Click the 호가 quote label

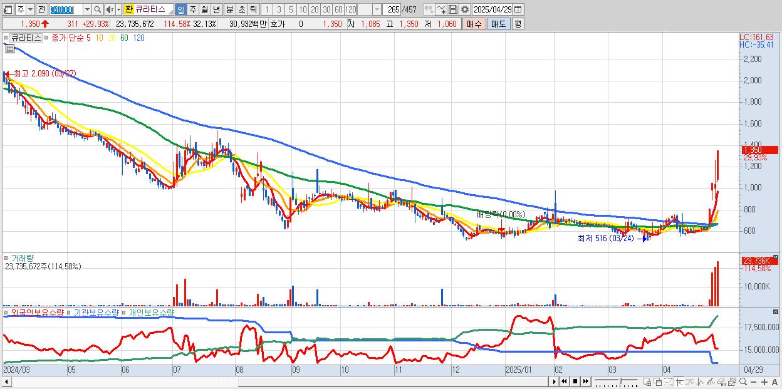coord(277,24)
